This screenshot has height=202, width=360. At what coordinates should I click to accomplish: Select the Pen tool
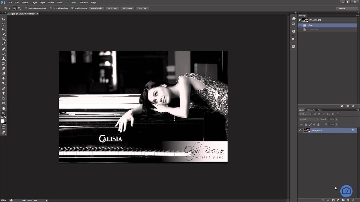click(4, 88)
